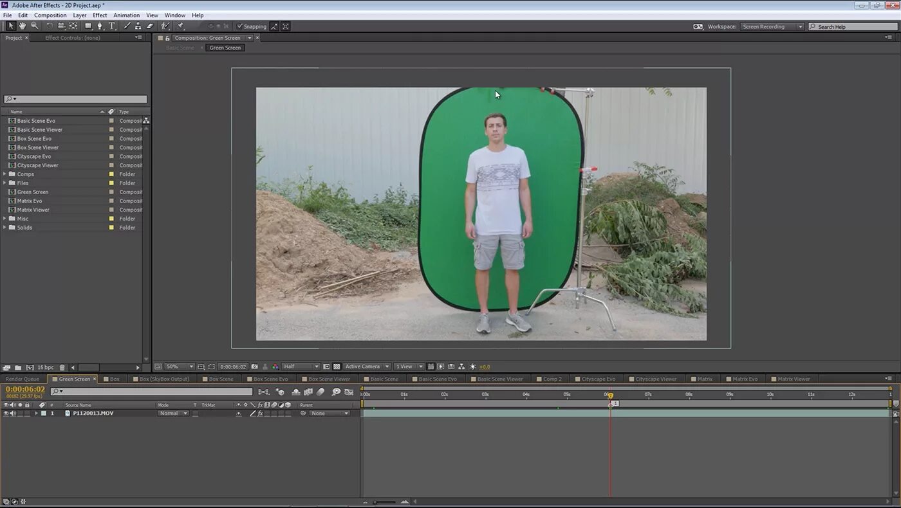This screenshot has width=901, height=508.
Task: Open the Parent None dropdown
Action: click(x=330, y=413)
